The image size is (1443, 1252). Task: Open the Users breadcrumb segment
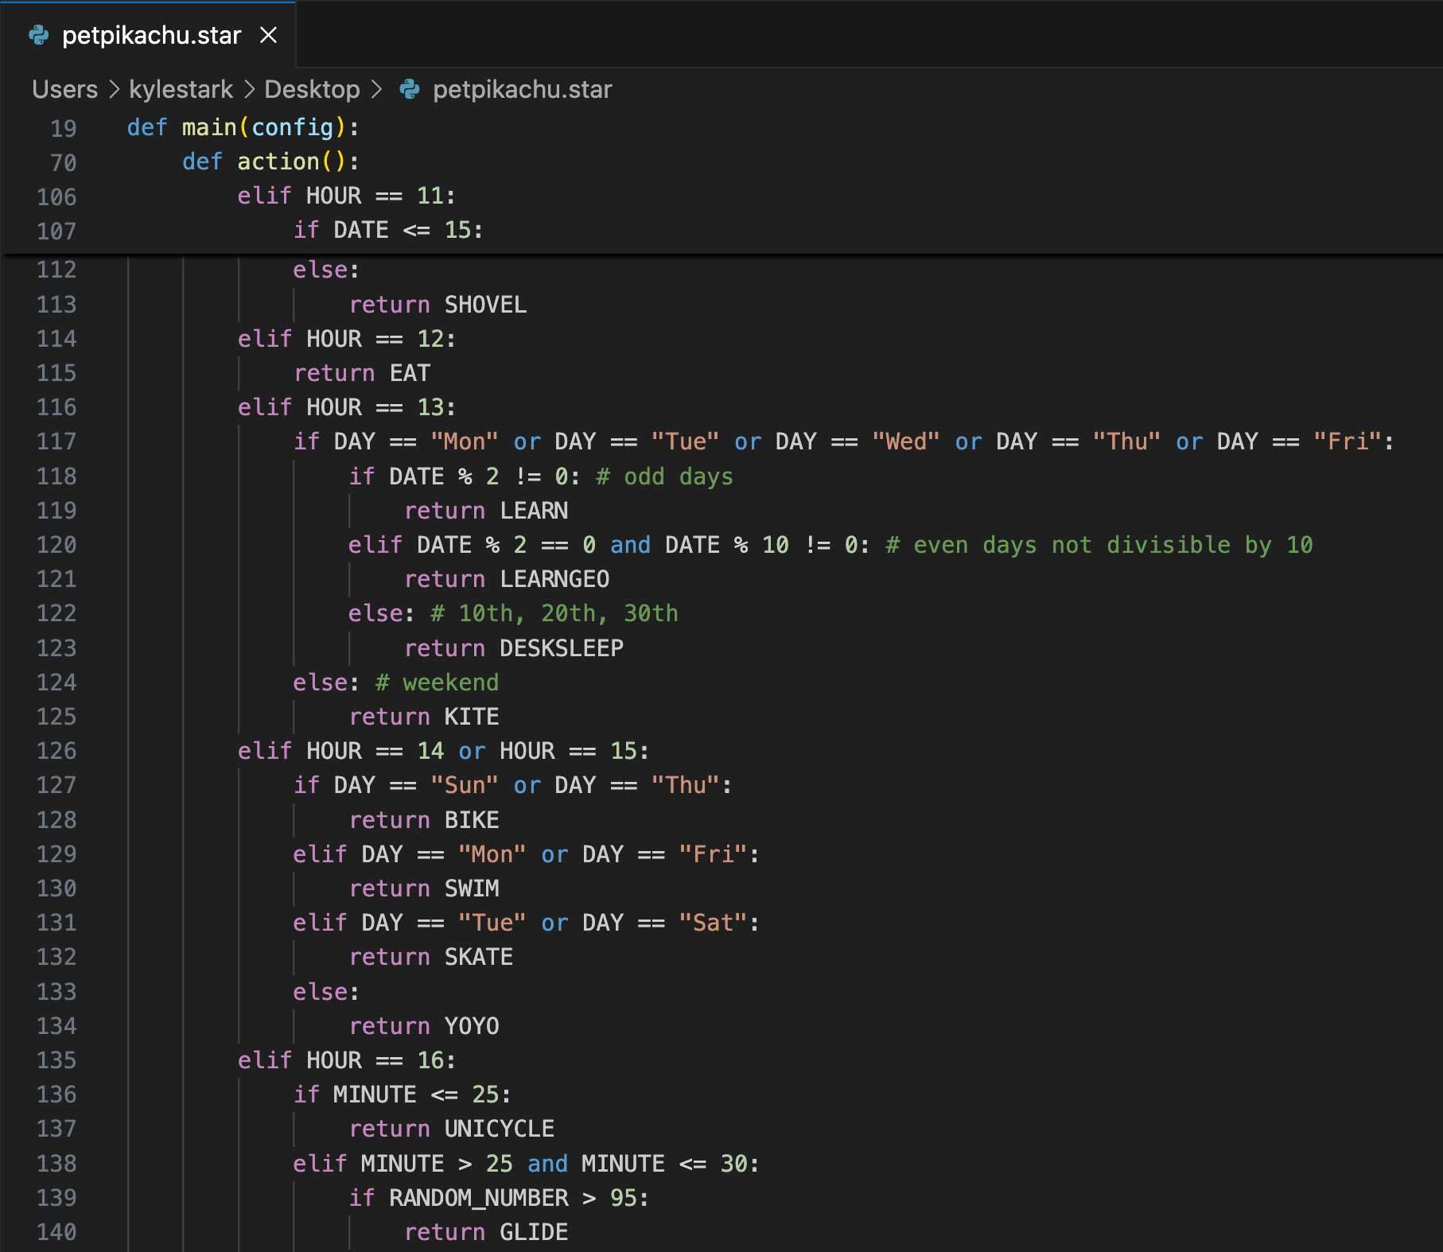64,89
